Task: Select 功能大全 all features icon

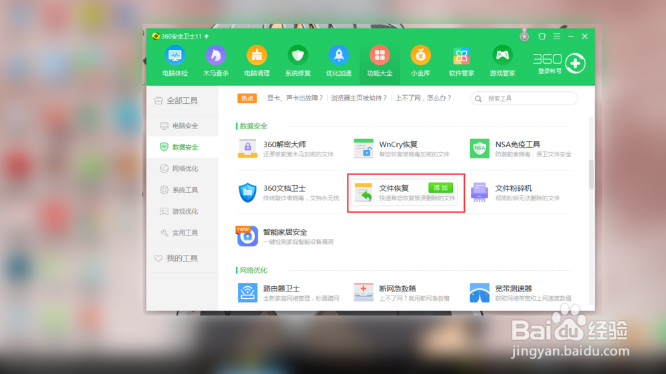Action: [380, 56]
